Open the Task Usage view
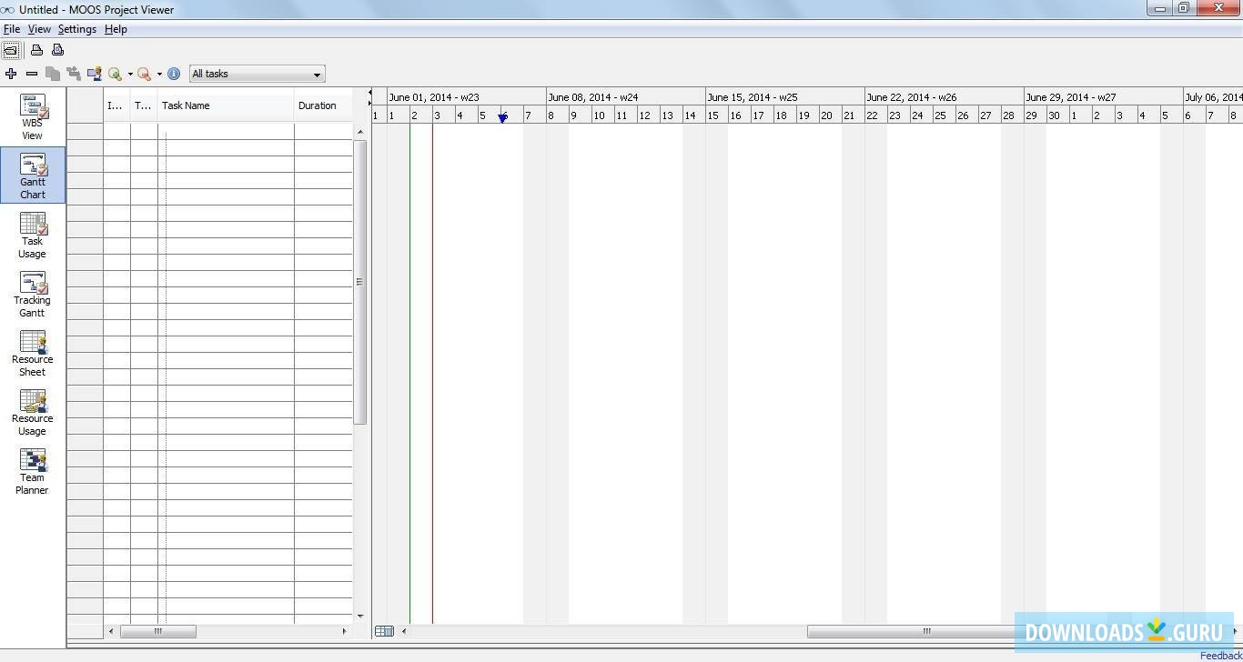Image resolution: width=1243 pixels, height=662 pixels. pos(32,235)
